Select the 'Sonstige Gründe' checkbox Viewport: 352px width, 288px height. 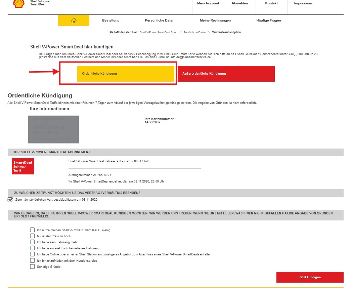pyautogui.click(x=32, y=267)
